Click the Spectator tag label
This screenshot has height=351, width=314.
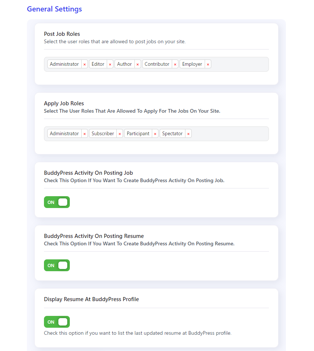pos(172,134)
